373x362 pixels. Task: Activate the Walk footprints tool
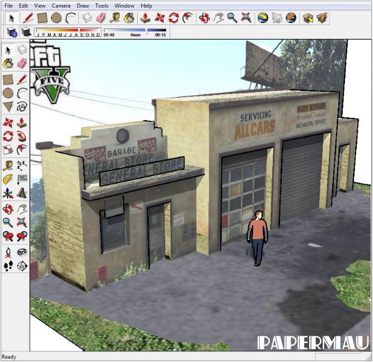pos(8,266)
